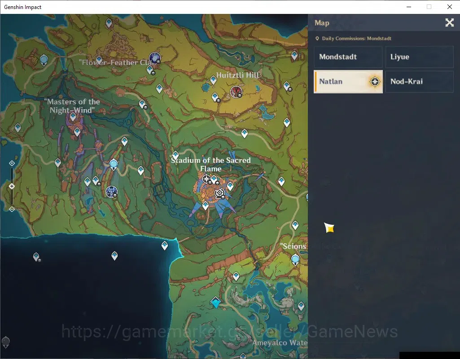Click waypoint above Stadium of the Sacred Flame label
Viewport: 460px width, 359px height.
click(x=175, y=155)
